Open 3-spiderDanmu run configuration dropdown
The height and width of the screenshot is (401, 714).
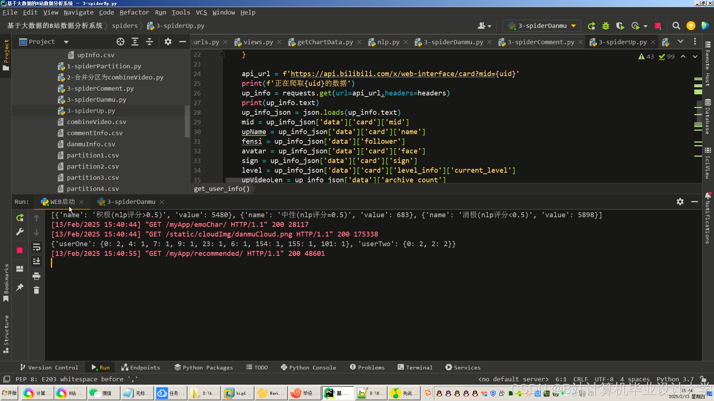click(573, 26)
